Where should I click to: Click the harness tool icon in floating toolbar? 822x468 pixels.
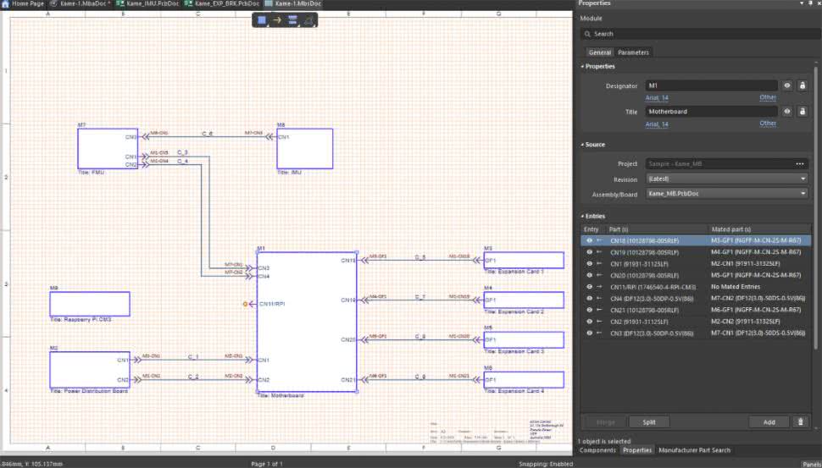coord(292,19)
